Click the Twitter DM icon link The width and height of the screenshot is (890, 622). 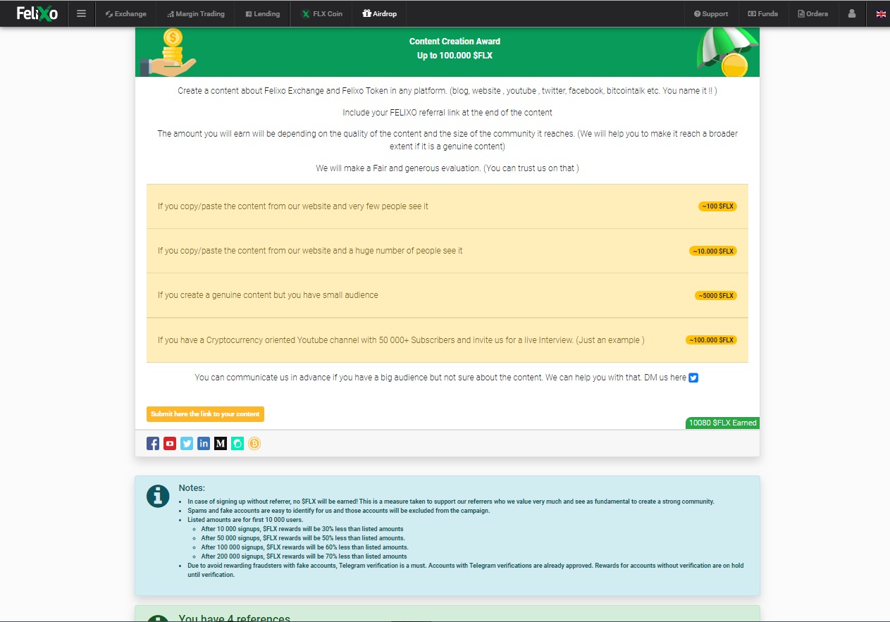(x=693, y=378)
